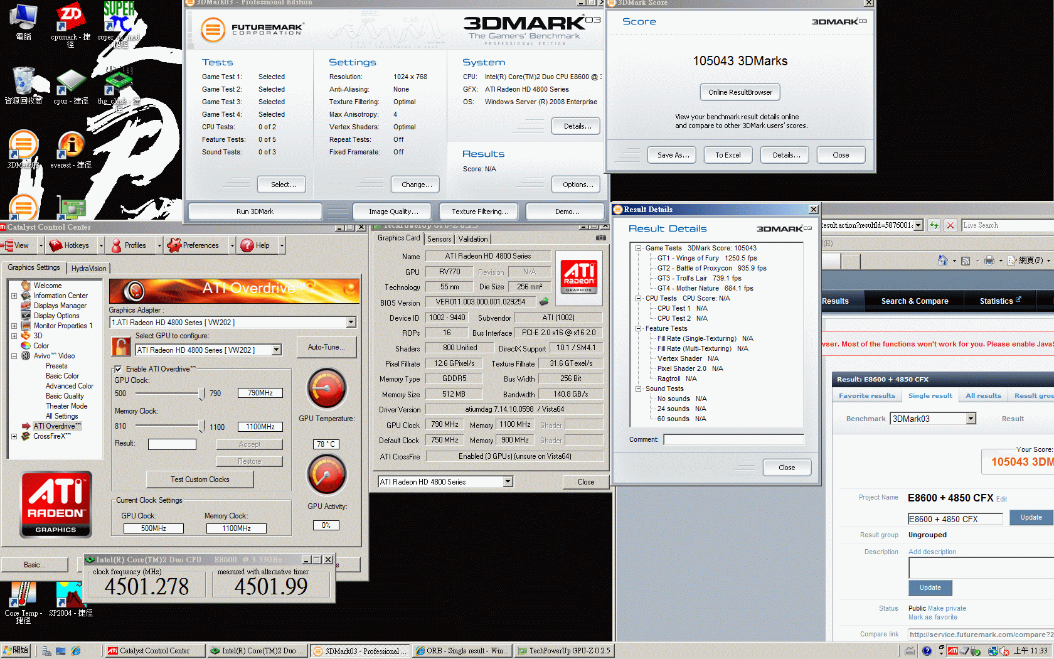Click the BIOS save chip icon in GPU-Z
Screen dimensions: 1054x659
tap(544, 302)
